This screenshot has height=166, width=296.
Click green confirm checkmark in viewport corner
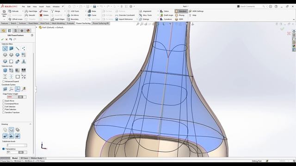(282, 29)
